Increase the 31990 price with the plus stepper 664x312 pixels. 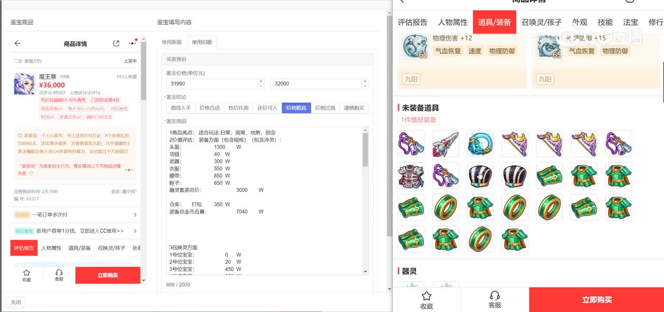[x=260, y=81]
